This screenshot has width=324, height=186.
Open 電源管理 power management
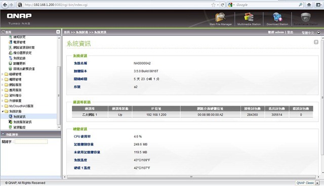pos(17,42)
